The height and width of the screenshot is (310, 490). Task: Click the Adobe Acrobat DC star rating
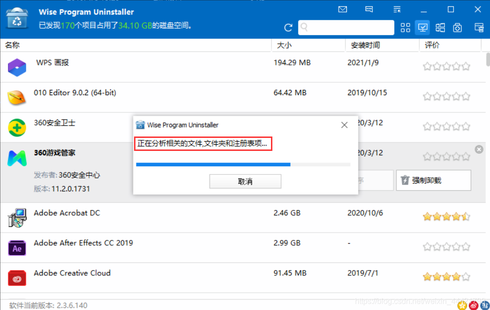point(447,216)
